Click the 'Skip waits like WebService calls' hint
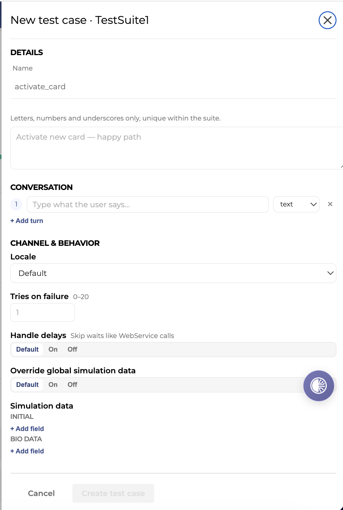The height and width of the screenshot is (510, 343). pos(122,336)
